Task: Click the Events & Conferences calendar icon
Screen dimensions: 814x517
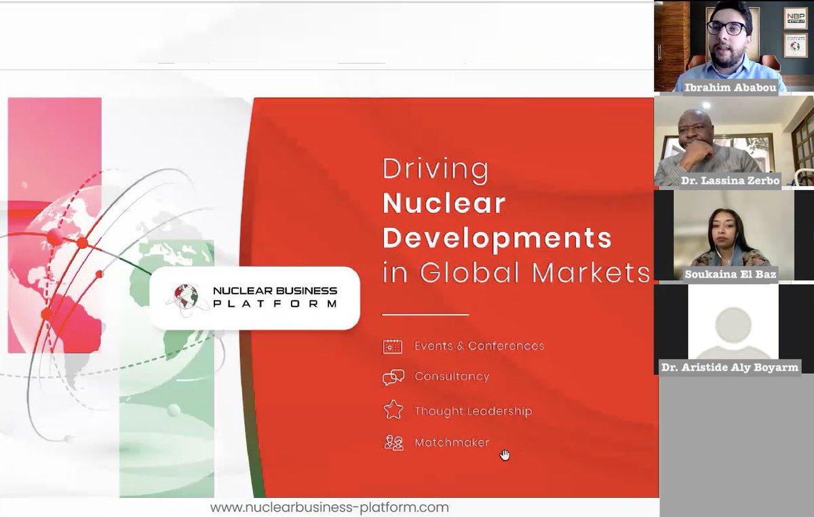Action: coord(393,346)
